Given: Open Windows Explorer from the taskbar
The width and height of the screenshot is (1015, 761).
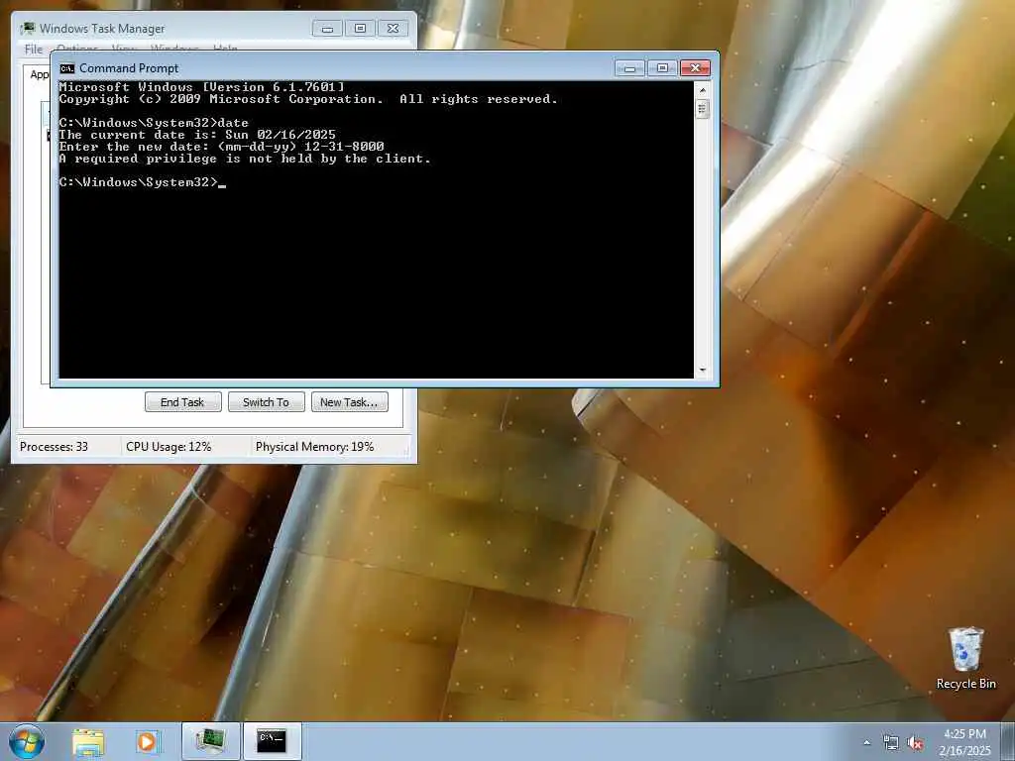Looking at the screenshot, I should tap(88, 741).
